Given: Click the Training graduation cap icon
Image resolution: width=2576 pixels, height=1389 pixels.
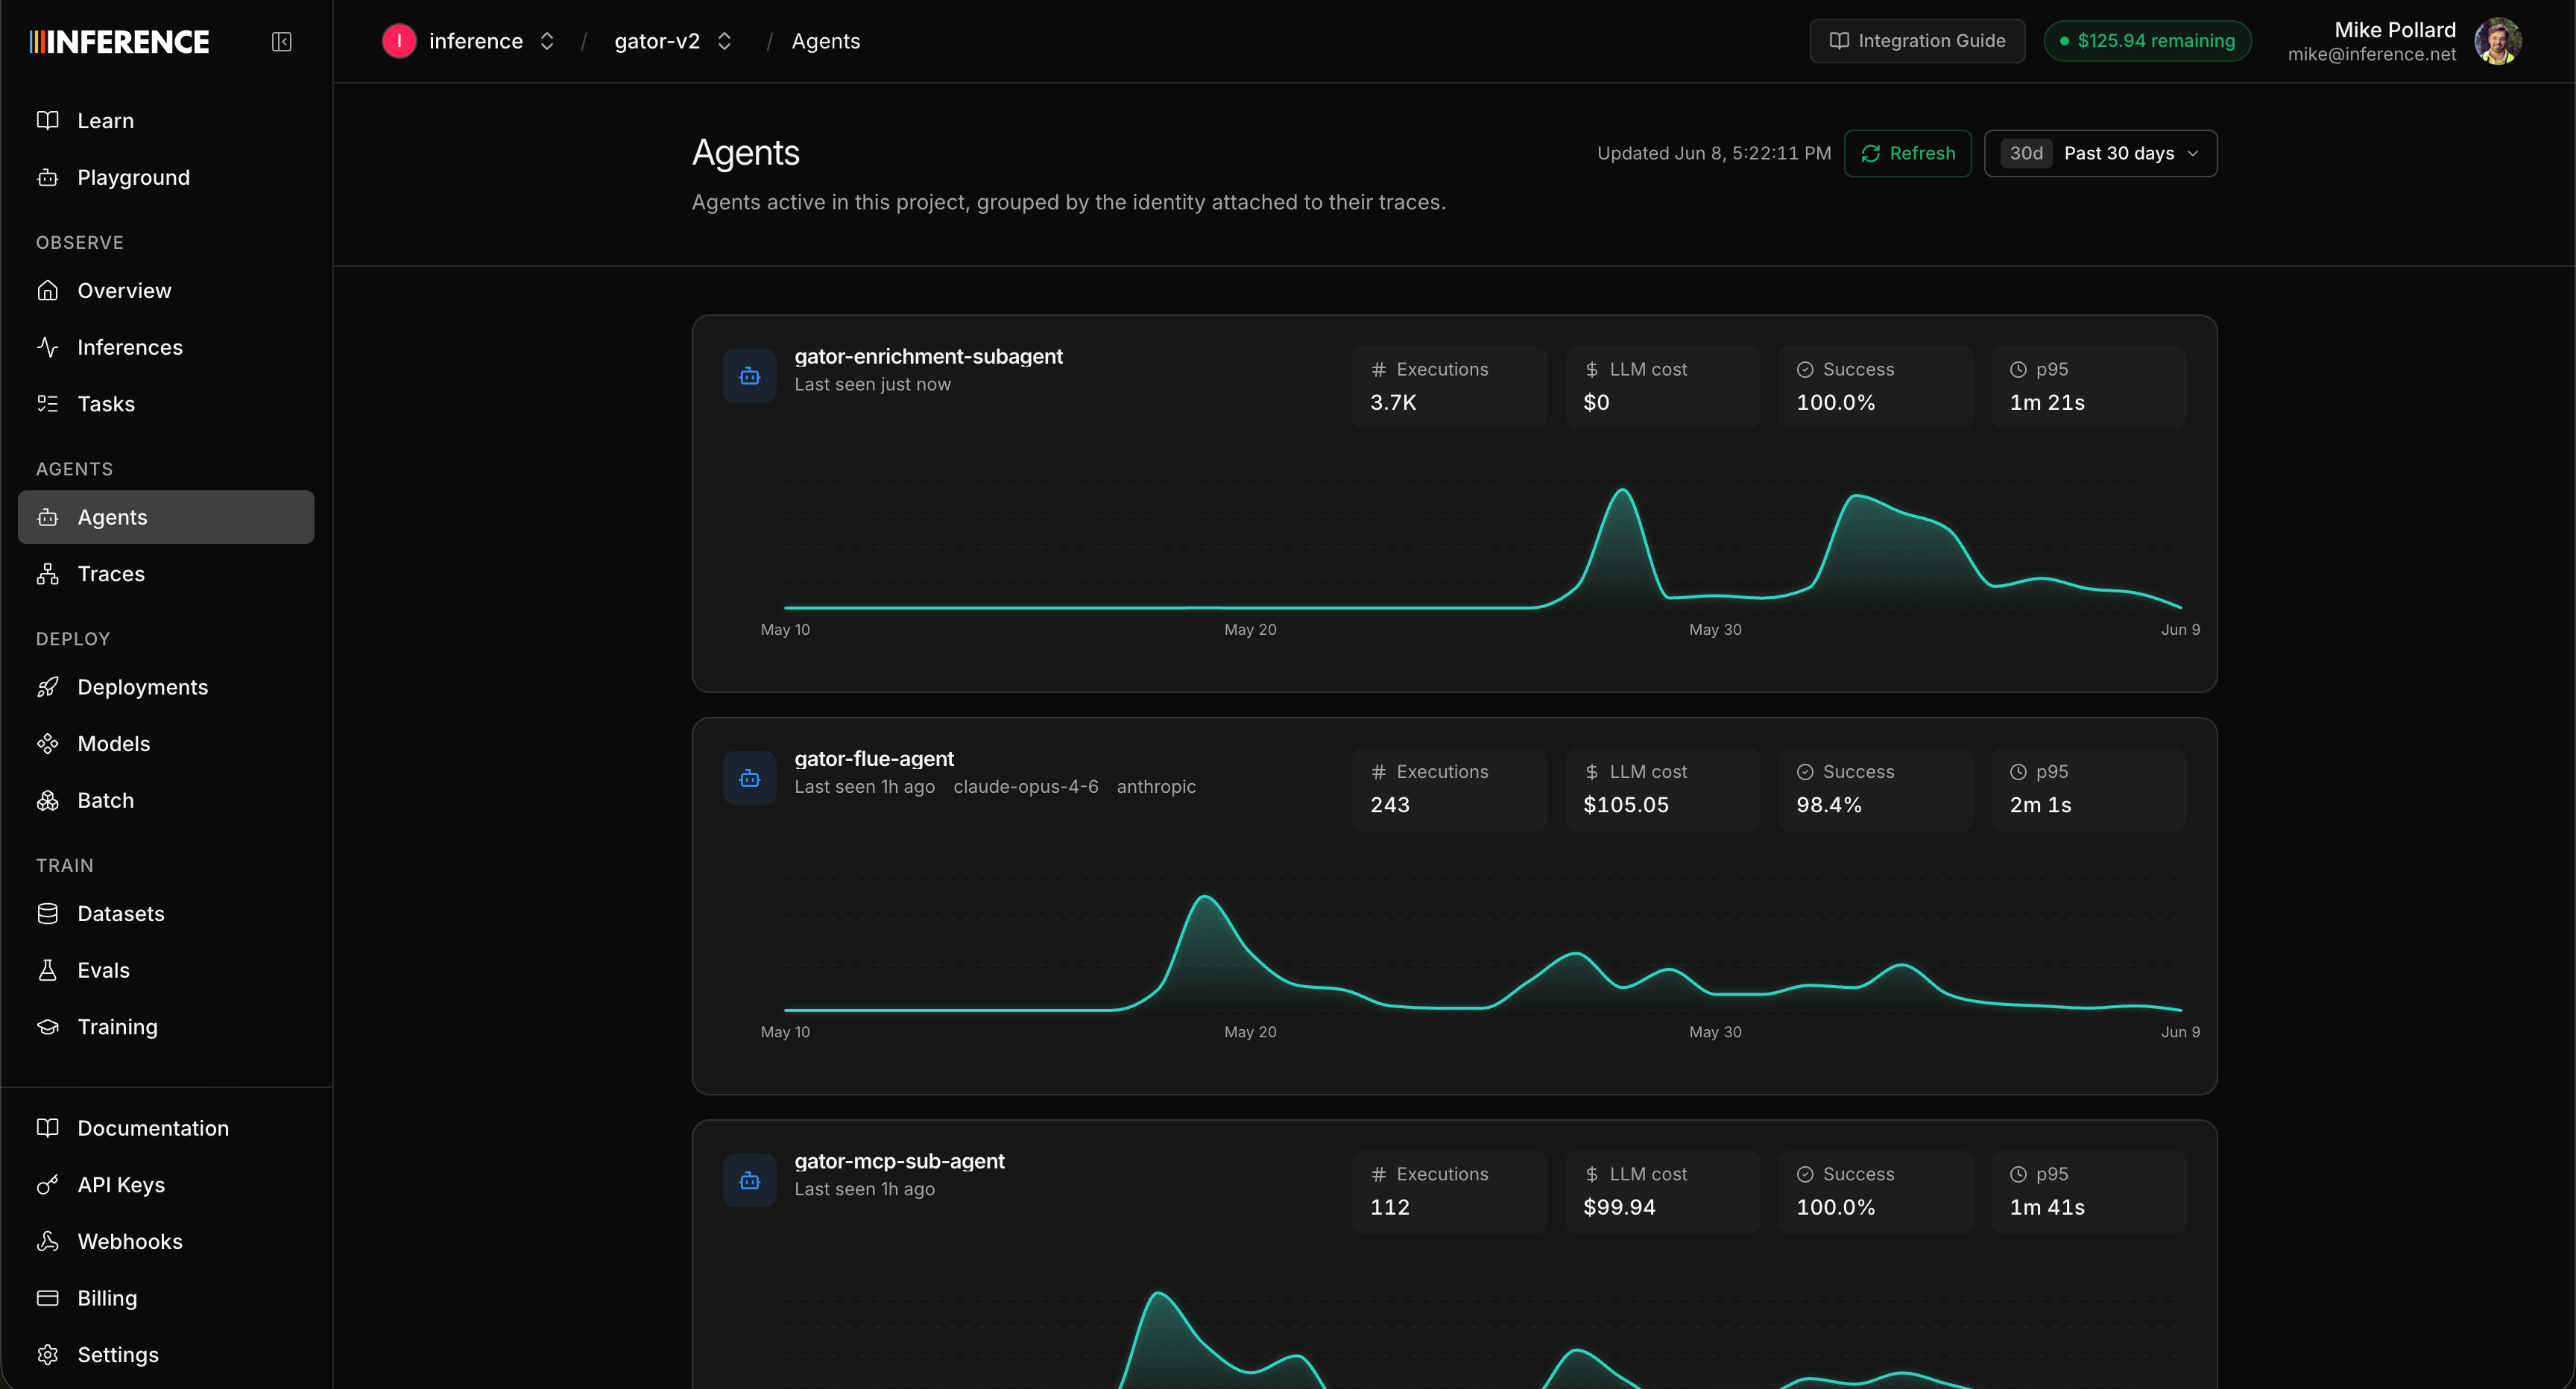Looking at the screenshot, I should click(48, 1026).
